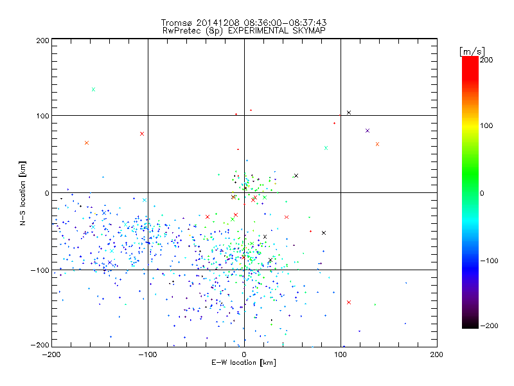Click the y-axis tick label '0'
Screen dimensions: 514x386
(47, 193)
